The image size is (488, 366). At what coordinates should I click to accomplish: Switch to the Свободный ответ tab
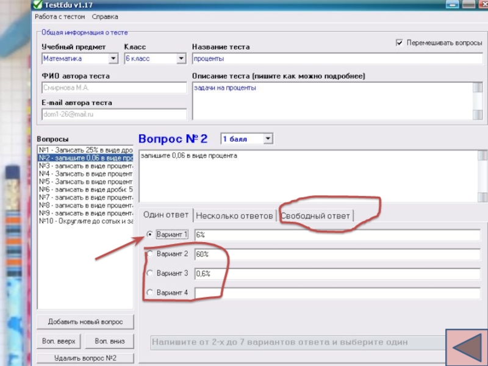pyautogui.click(x=315, y=216)
